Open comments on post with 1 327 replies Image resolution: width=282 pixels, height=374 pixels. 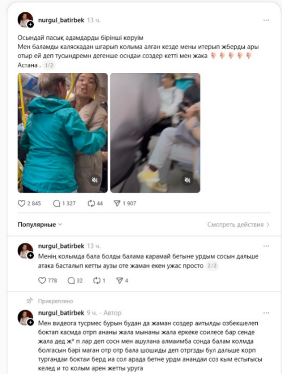(x=57, y=203)
